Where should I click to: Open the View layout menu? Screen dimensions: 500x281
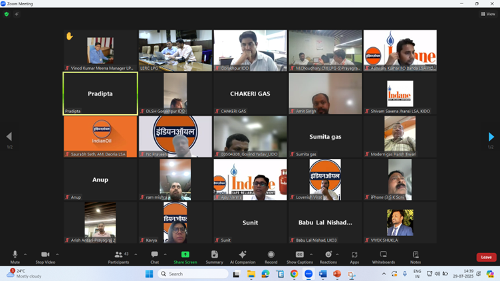pos(487,14)
